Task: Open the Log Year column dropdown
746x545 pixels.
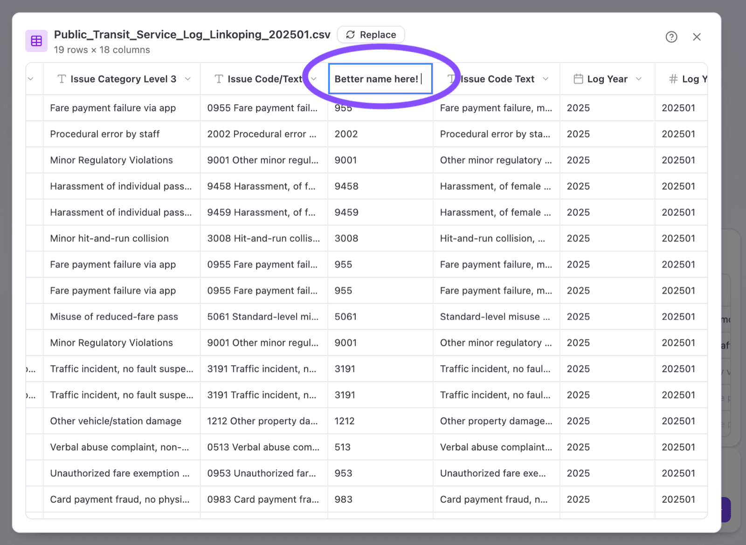Action: 639,79
